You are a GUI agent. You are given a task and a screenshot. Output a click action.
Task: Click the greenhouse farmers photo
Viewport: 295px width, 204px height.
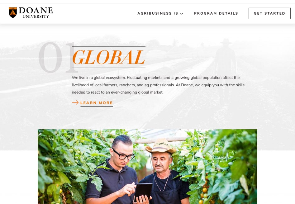coord(147,167)
